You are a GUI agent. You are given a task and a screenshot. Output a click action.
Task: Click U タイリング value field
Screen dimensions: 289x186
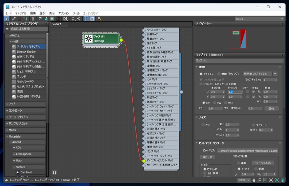234,92
